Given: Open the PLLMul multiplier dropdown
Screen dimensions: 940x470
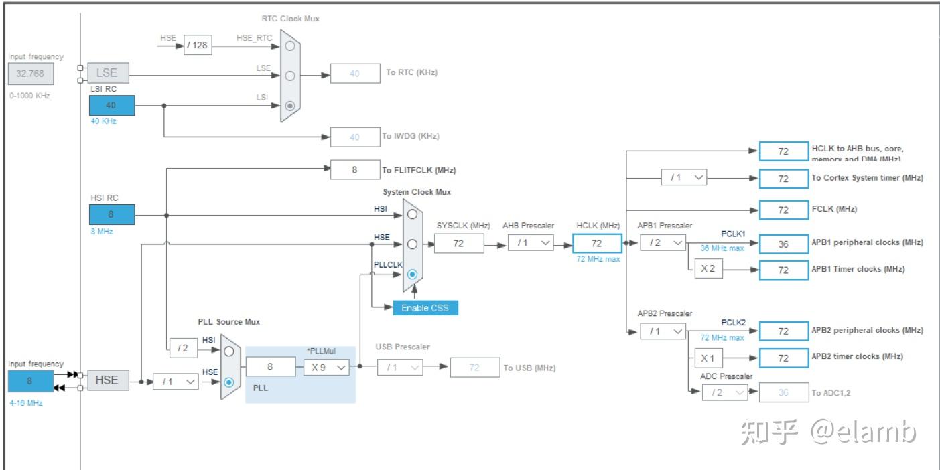Looking at the screenshot, I should click(x=326, y=367).
